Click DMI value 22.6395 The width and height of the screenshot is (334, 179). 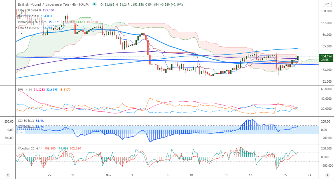52,90
